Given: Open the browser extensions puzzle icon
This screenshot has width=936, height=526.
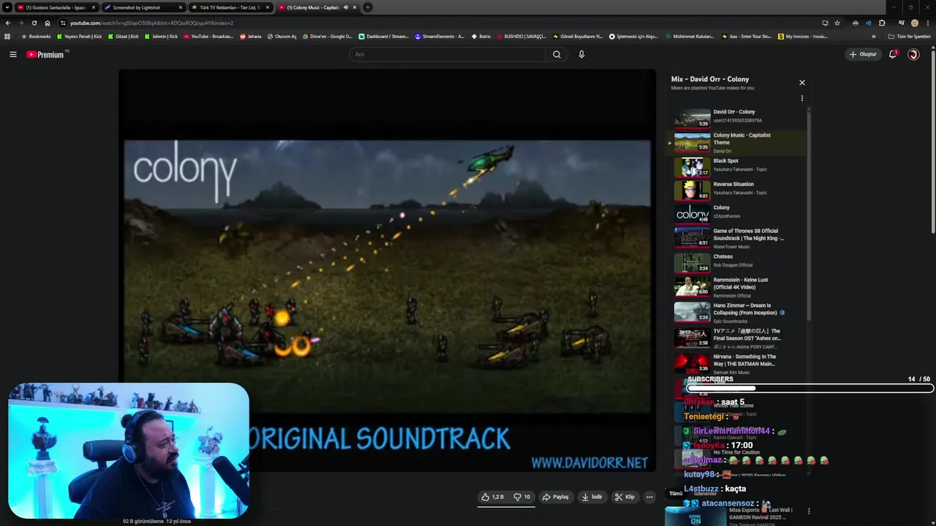Looking at the screenshot, I should 882,23.
